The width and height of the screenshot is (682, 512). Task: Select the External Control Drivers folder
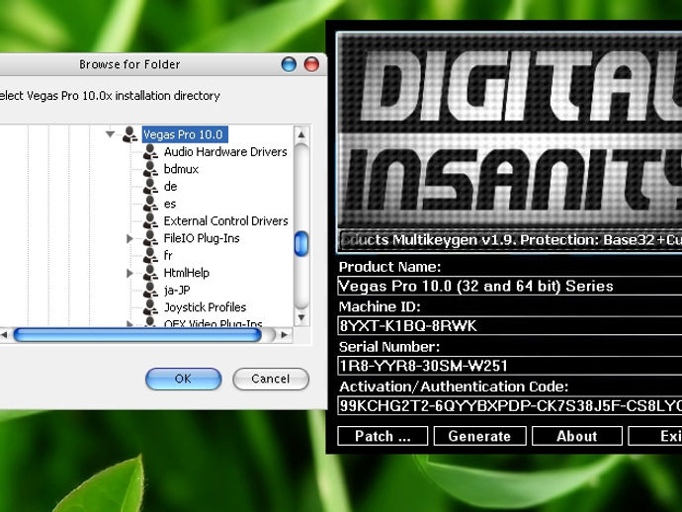click(225, 221)
